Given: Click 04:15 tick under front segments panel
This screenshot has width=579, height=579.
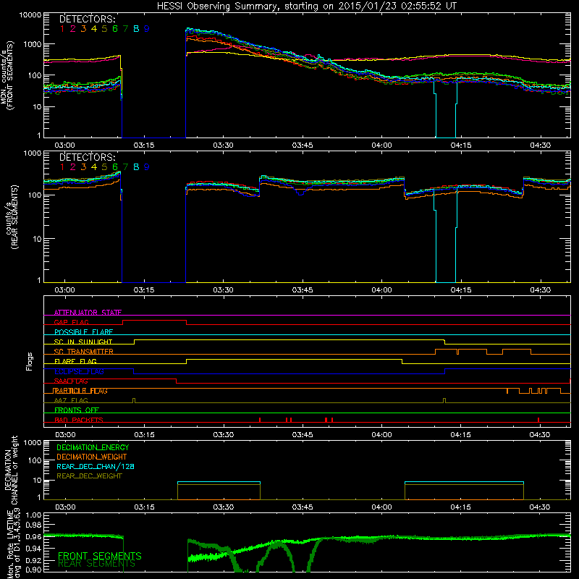Looking at the screenshot, I should pos(461,145).
